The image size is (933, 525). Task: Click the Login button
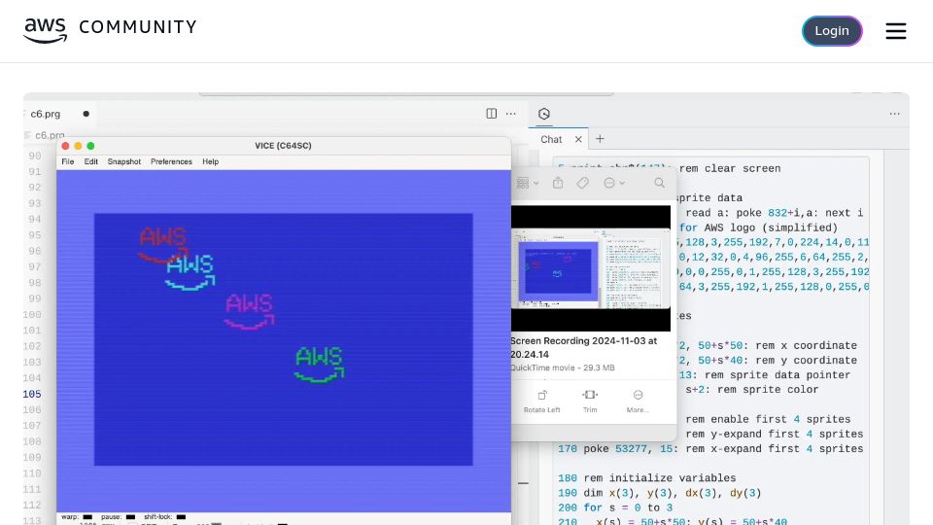832,31
